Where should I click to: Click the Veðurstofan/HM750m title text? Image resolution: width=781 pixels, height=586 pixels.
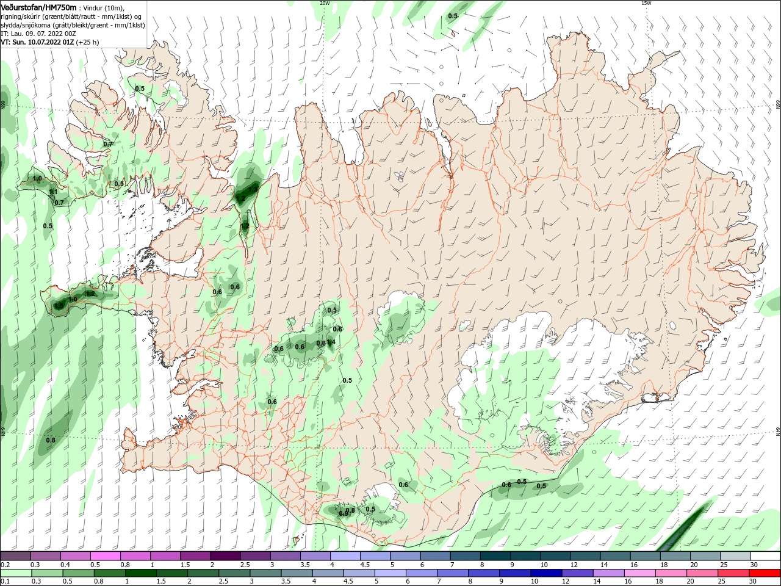tap(38, 7)
